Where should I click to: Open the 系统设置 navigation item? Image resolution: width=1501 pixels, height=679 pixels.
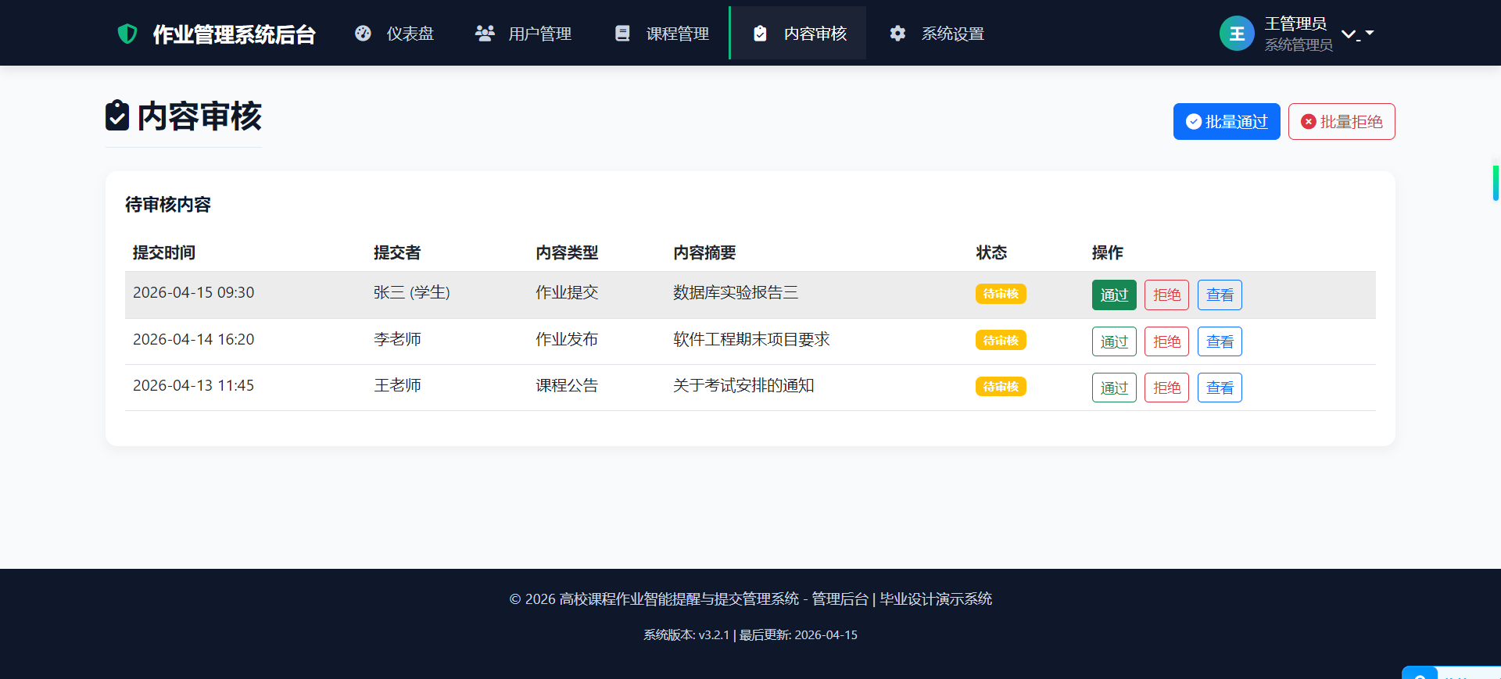937,34
